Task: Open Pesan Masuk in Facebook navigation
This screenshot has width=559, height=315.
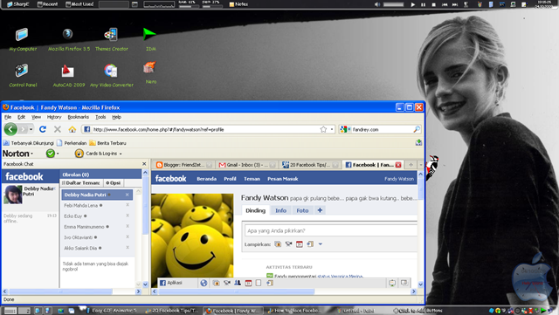Action: coord(283,179)
